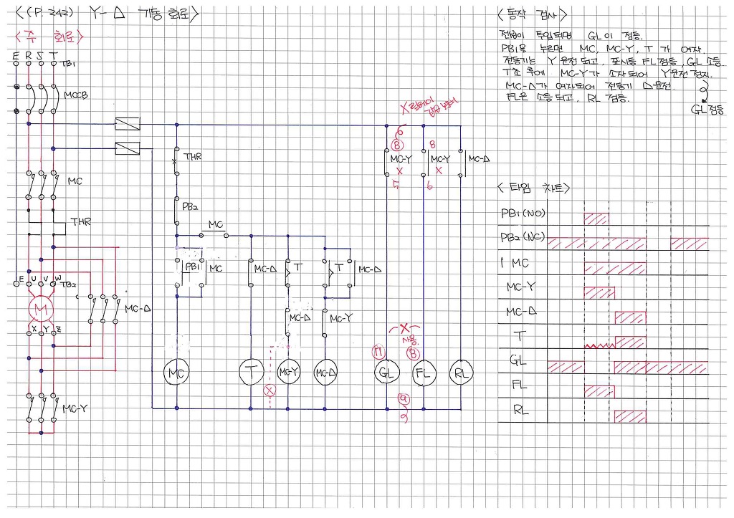Select 'THR' label in the control circuit
The width and height of the screenshot is (734, 518).
pyautogui.click(x=193, y=156)
